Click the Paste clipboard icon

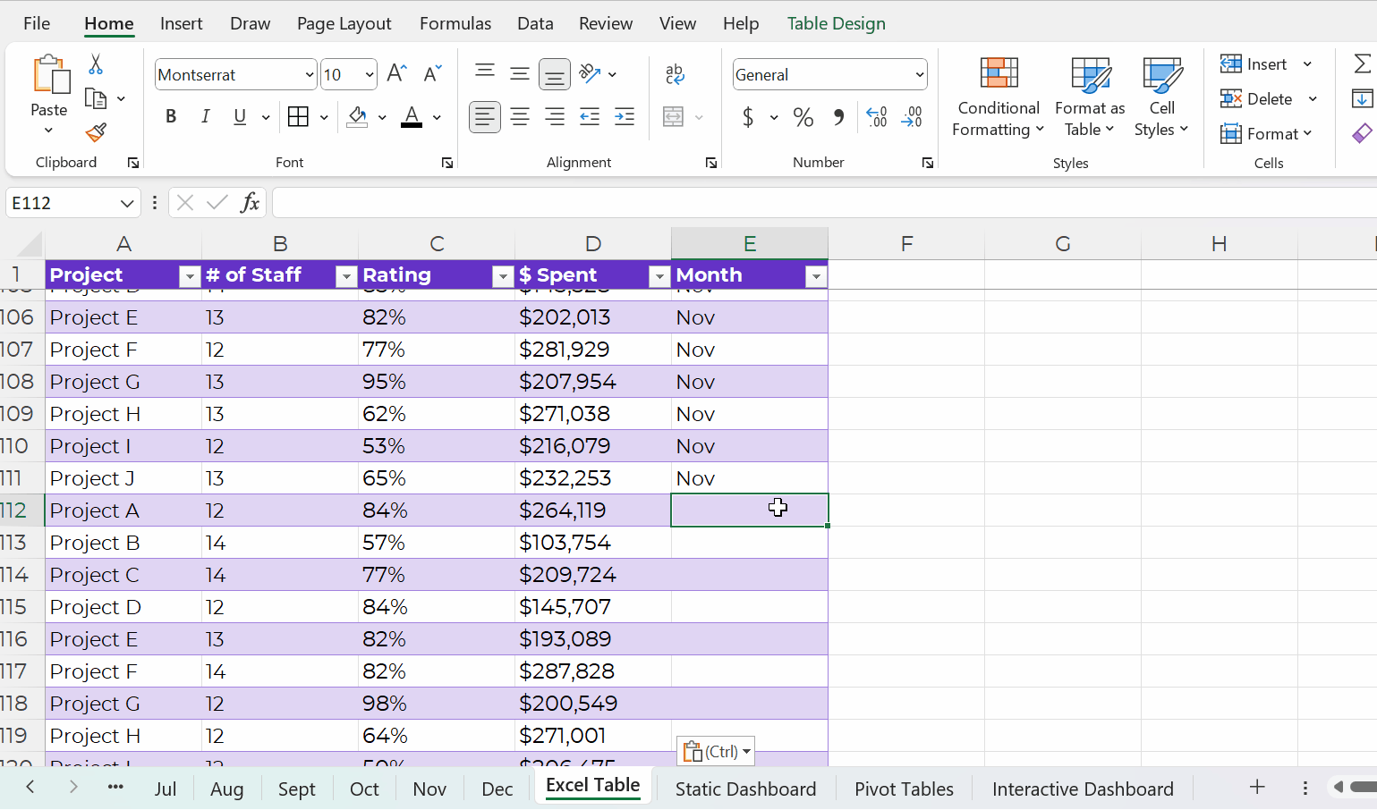point(50,75)
